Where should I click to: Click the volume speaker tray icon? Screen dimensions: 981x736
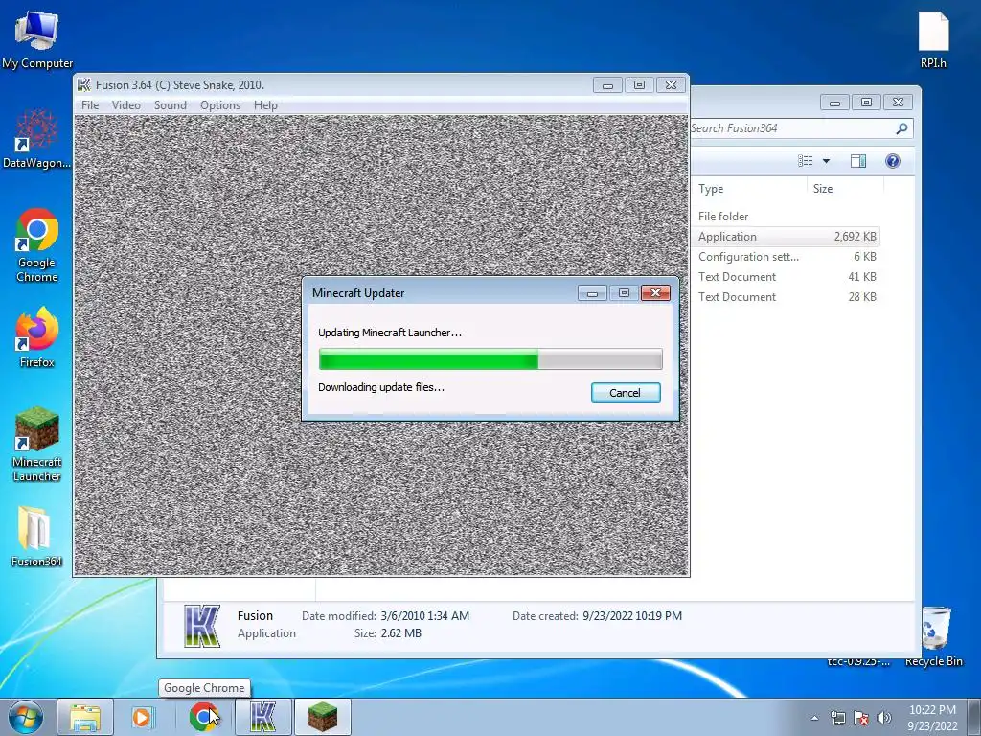884,718
